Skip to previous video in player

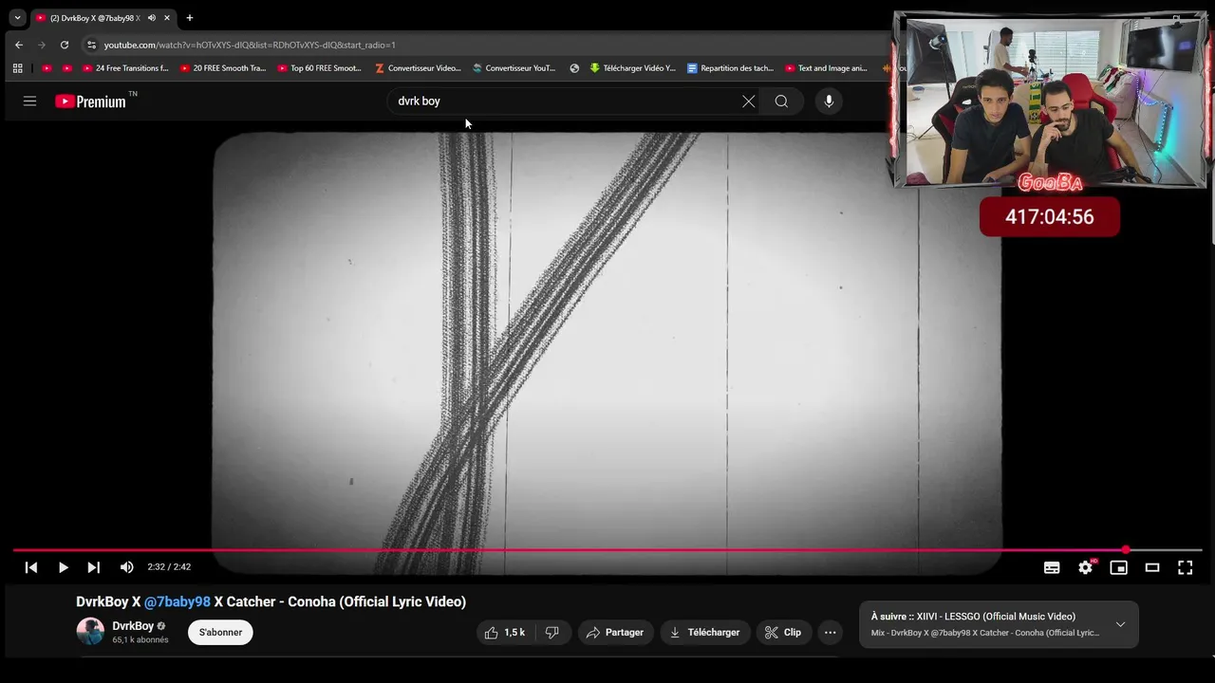pyautogui.click(x=31, y=567)
